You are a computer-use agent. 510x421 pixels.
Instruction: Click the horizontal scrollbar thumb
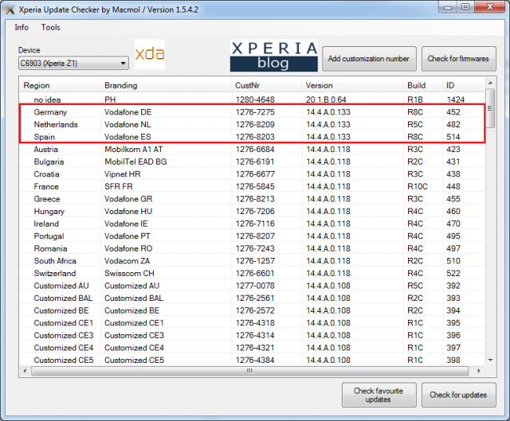coord(249,371)
